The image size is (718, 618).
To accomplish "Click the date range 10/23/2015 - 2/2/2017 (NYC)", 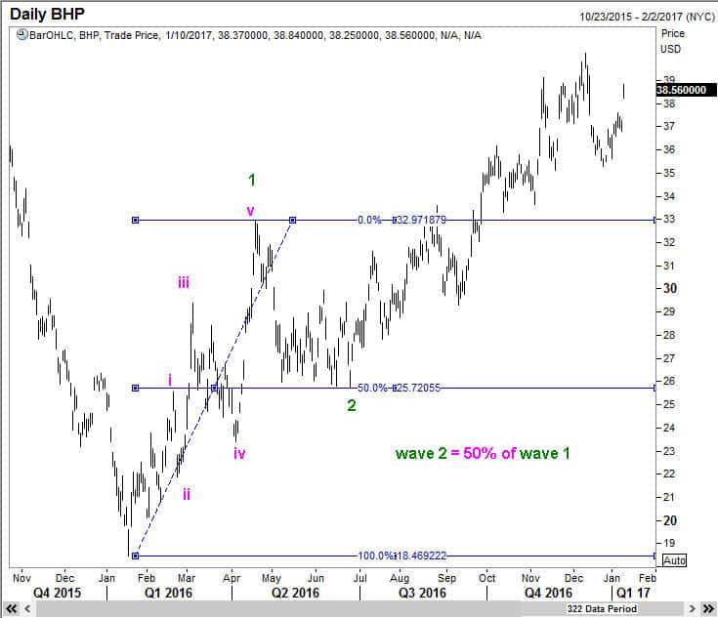I will pos(647,17).
